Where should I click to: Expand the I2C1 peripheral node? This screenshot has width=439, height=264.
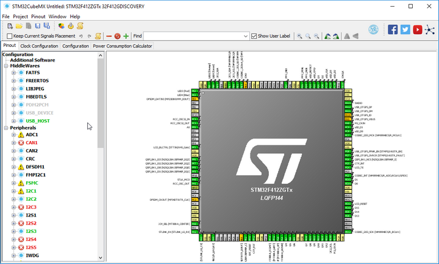click(x=13, y=191)
